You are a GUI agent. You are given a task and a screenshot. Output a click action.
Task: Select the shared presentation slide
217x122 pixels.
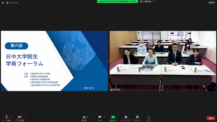click(54, 61)
